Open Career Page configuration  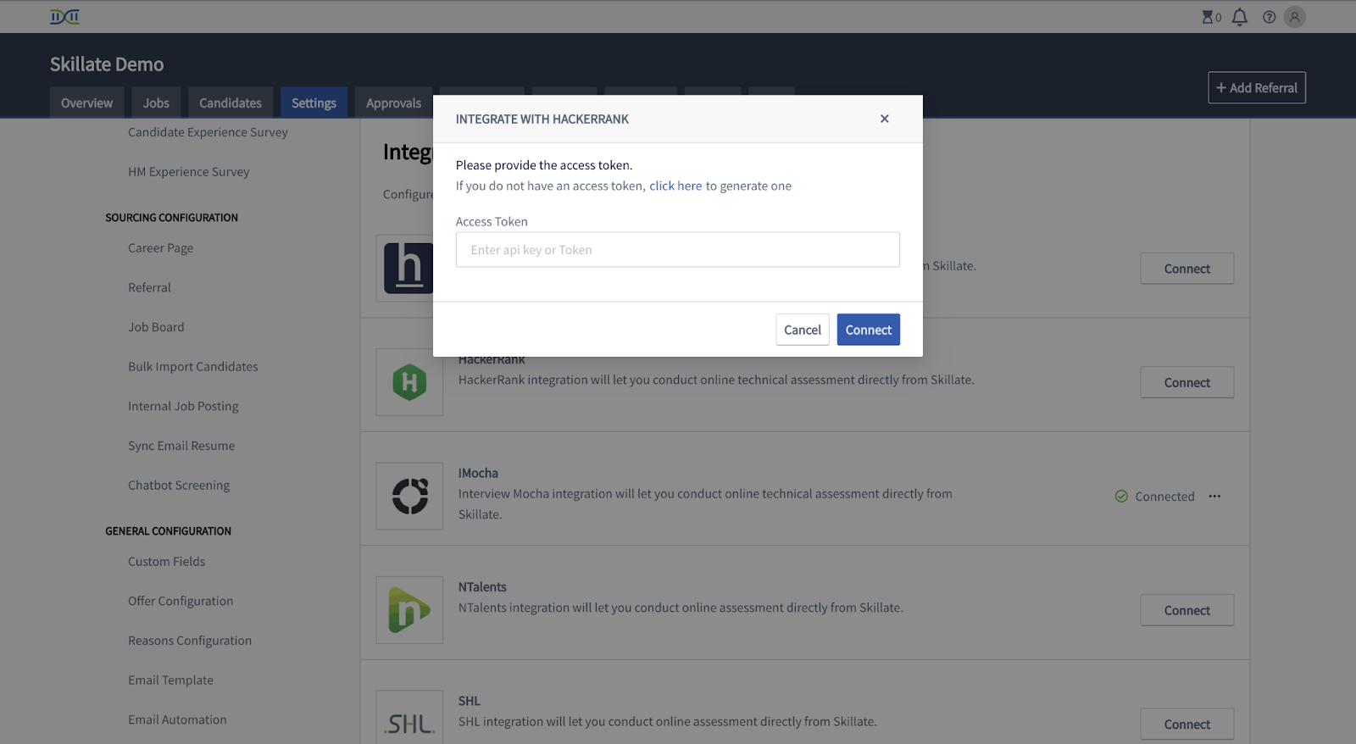click(x=160, y=248)
